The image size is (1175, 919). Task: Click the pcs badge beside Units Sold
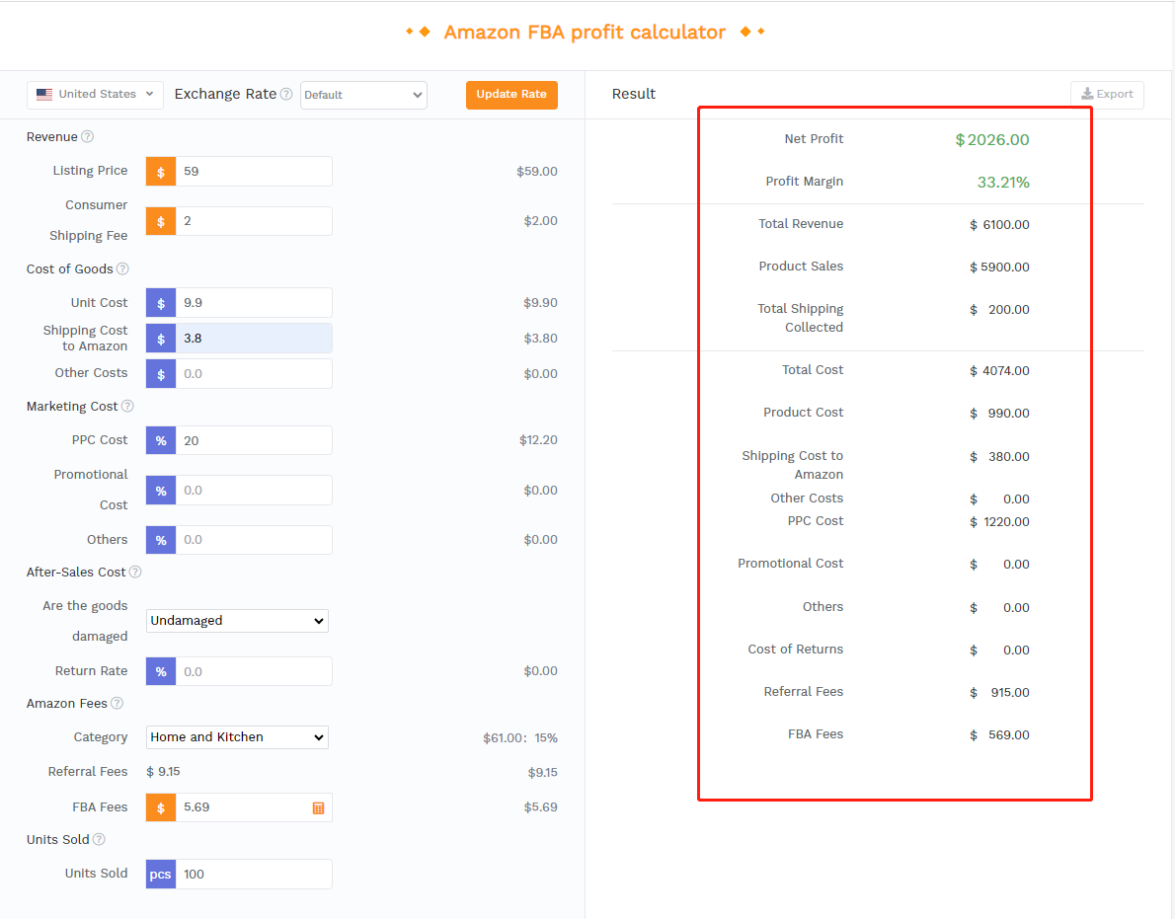tap(160, 874)
